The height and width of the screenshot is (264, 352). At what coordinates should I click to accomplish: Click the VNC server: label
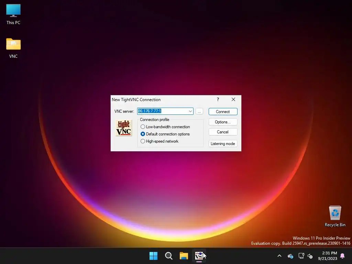point(124,111)
